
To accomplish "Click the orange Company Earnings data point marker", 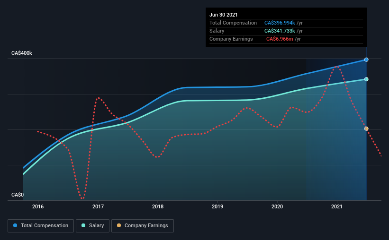I will 366,129.
